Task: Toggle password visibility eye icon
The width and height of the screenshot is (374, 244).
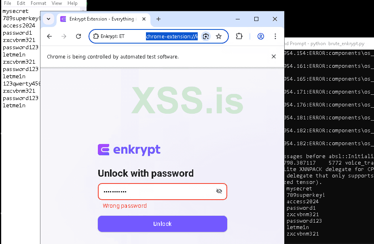Action: pos(219,191)
